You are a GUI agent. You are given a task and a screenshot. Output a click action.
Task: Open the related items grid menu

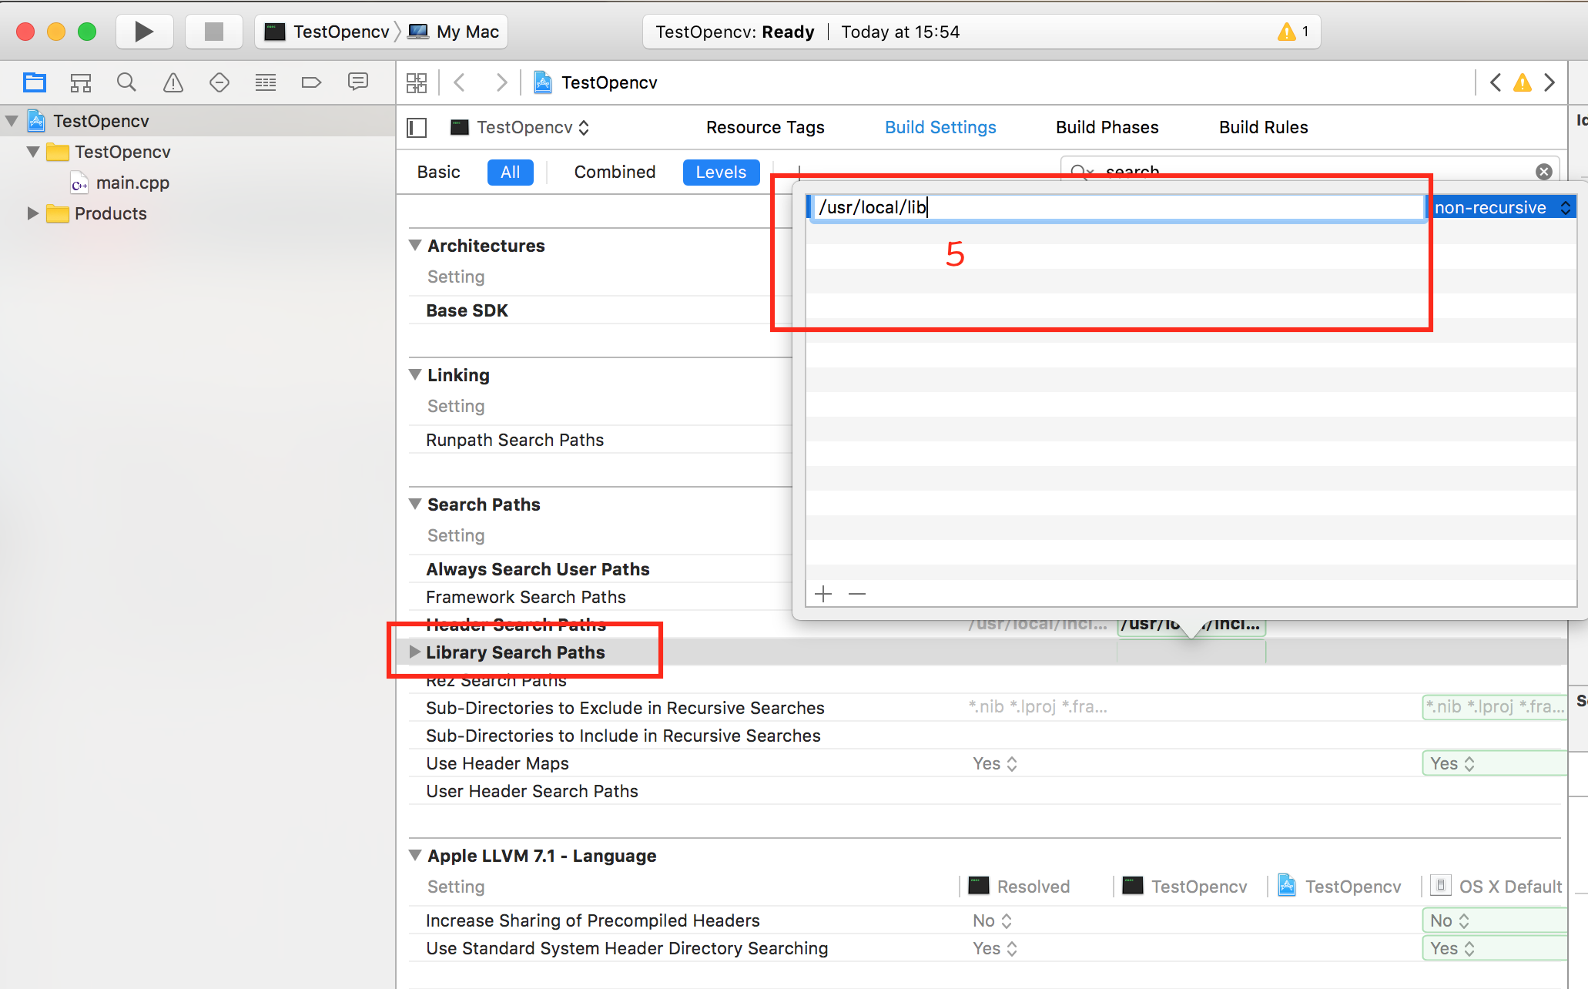(x=417, y=82)
